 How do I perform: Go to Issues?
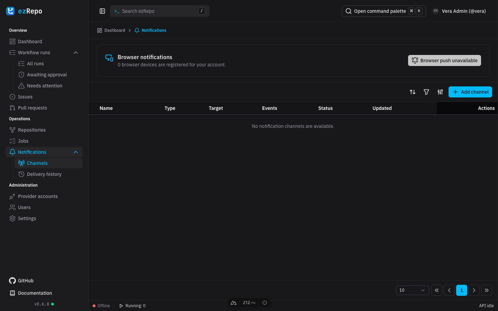pos(44,97)
